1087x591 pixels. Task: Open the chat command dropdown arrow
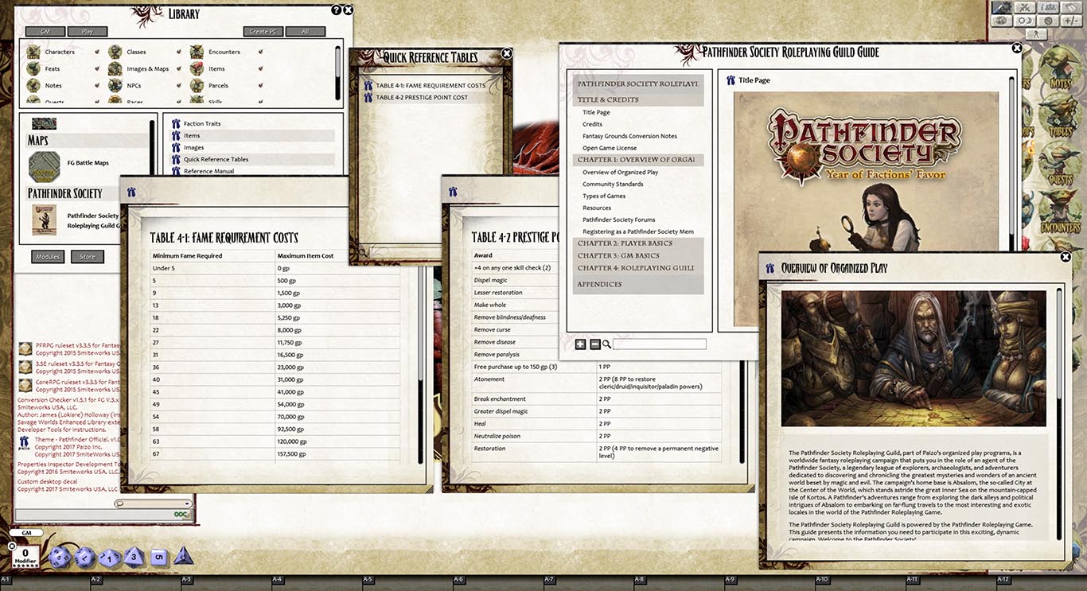click(x=187, y=503)
